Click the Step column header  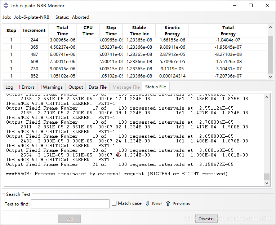[x=11, y=31]
